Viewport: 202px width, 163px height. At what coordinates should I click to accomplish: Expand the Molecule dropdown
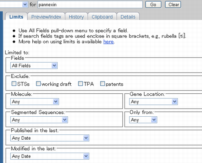tap(35, 102)
